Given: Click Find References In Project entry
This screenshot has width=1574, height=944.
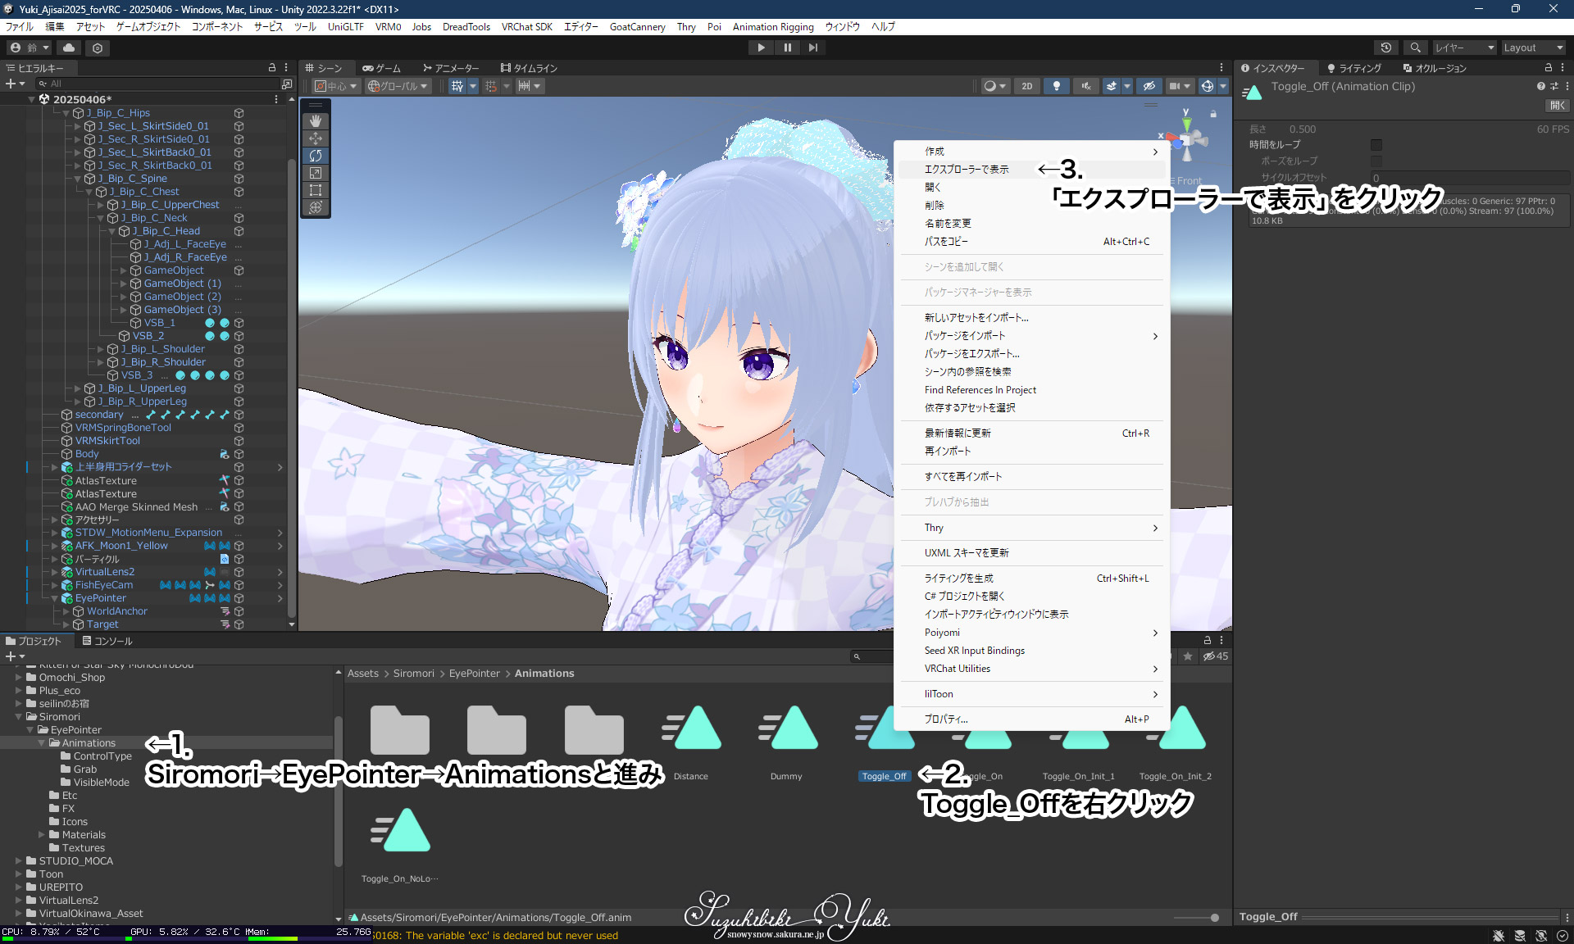Looking at the screenshot, I should tap(1031, 390).
